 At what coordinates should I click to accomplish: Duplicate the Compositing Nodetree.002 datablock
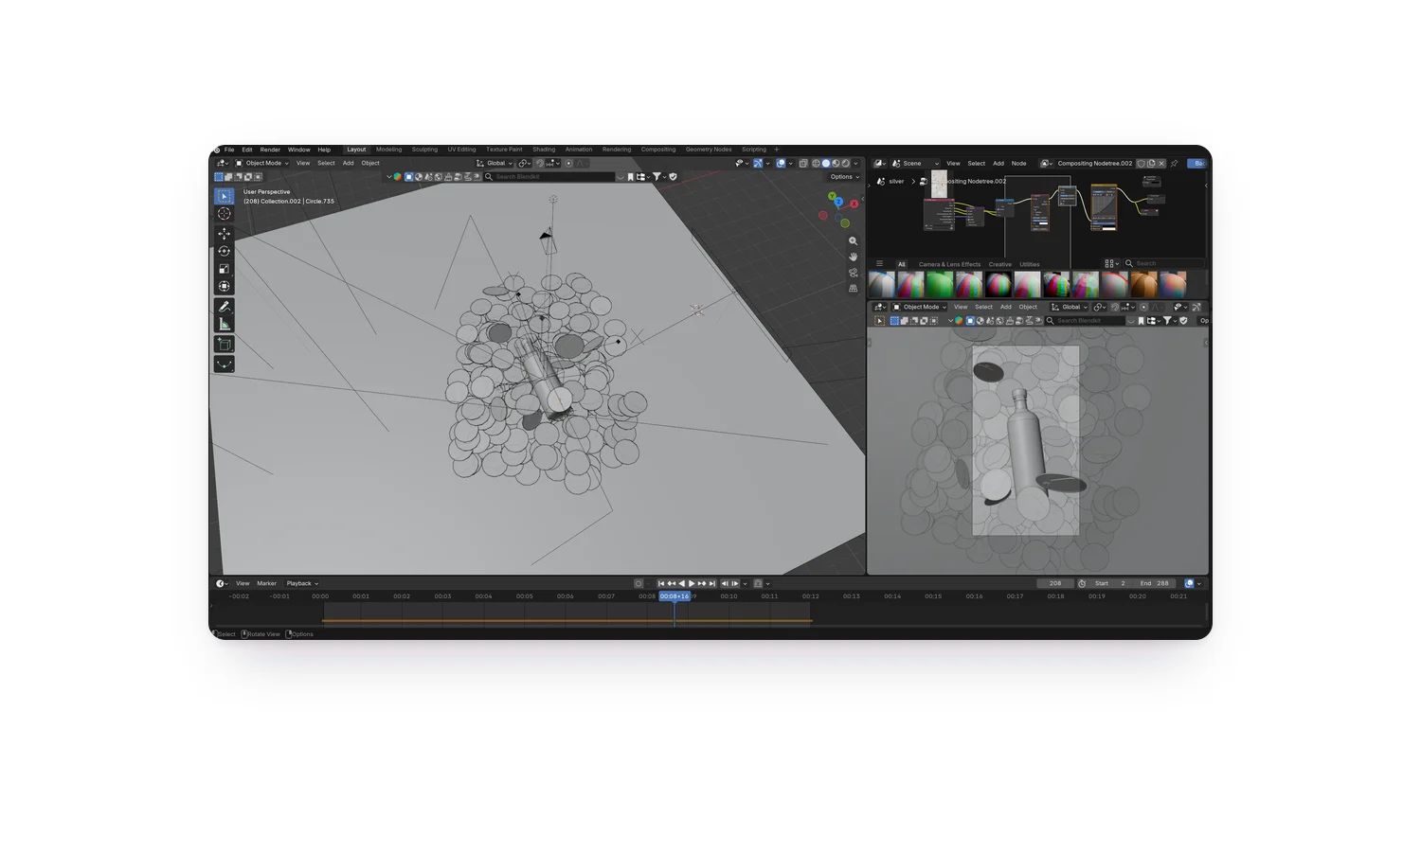1151,163
